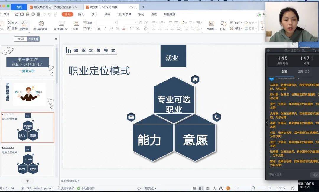
Task: Open the Shapes (形状) tool
Action: click(223, 26)
